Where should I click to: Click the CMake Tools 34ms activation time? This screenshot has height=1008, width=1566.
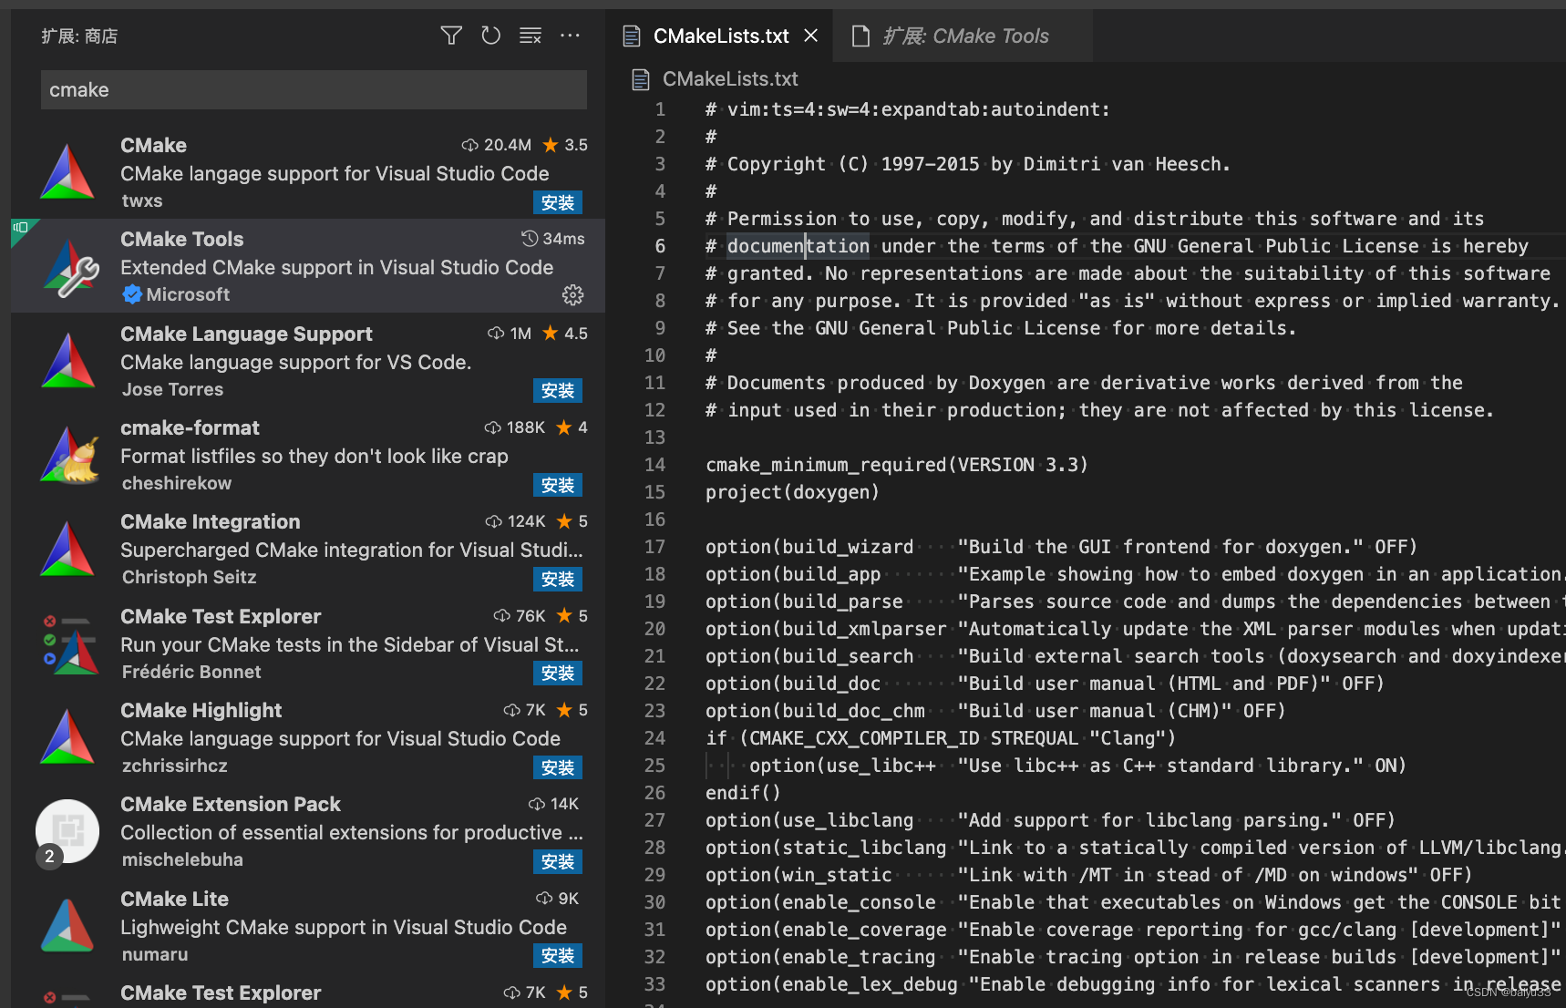[x=553, y=239]
